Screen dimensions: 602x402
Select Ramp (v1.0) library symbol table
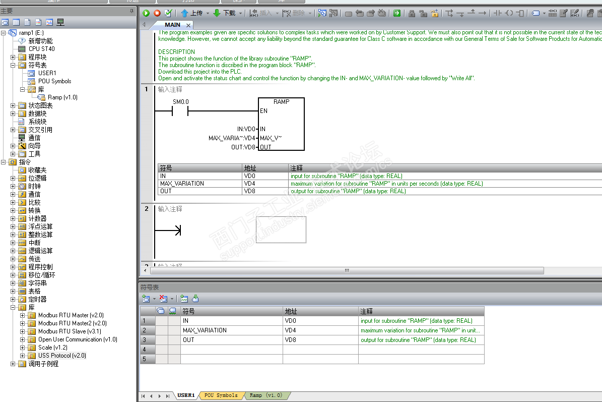(x=62, y=97)
